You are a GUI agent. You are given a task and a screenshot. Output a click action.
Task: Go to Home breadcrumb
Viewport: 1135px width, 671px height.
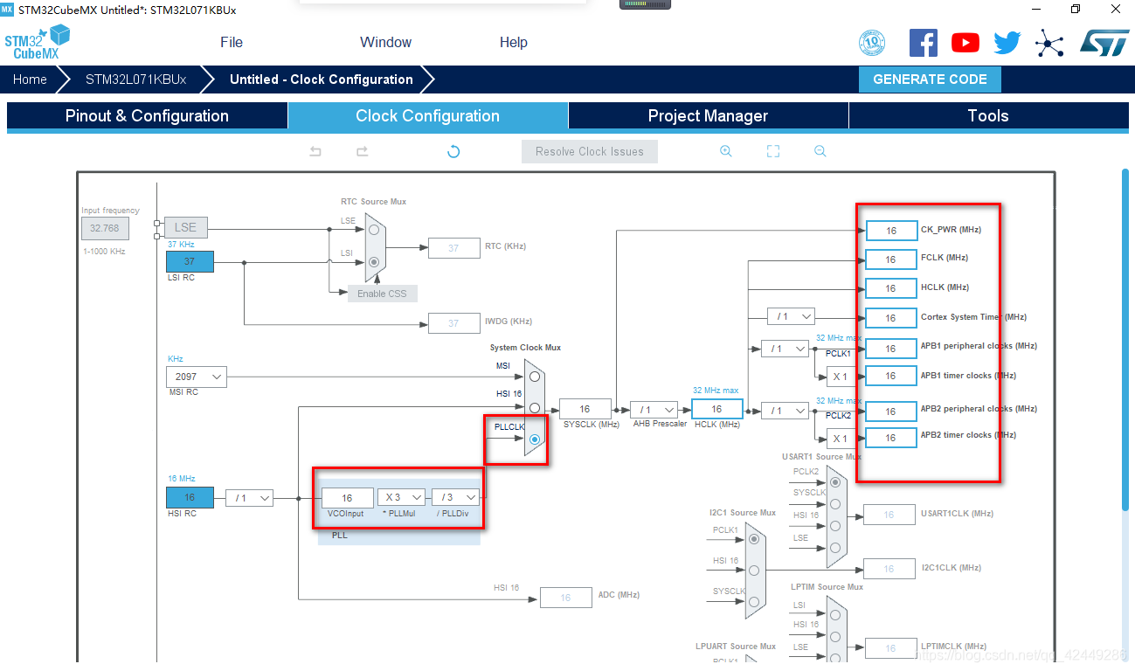click(x=30, y=79)
